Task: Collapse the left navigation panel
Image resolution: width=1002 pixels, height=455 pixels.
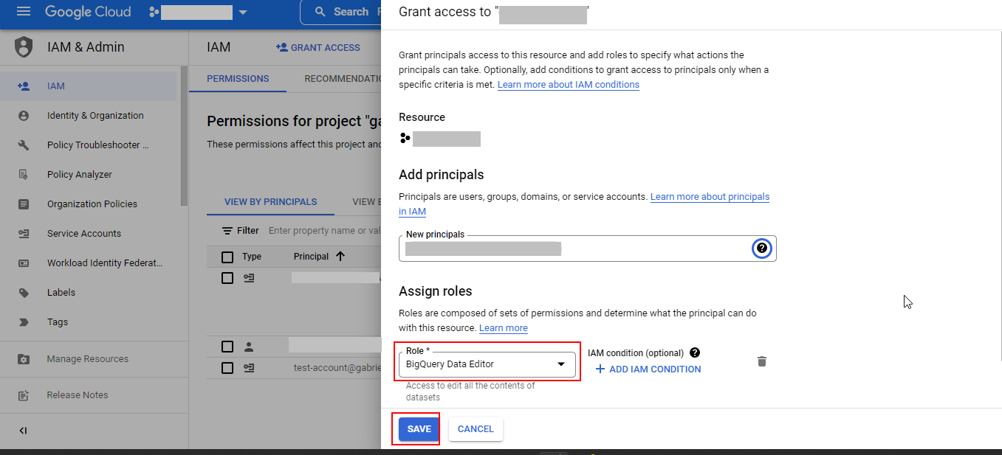Action: point(23,431)
